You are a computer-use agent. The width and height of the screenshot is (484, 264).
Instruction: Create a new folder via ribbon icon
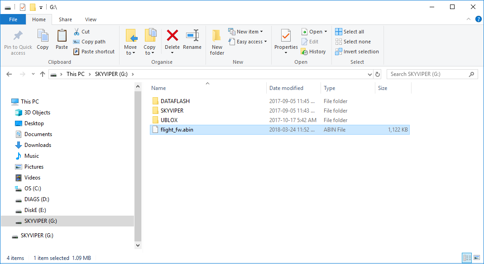click(217, 36)
